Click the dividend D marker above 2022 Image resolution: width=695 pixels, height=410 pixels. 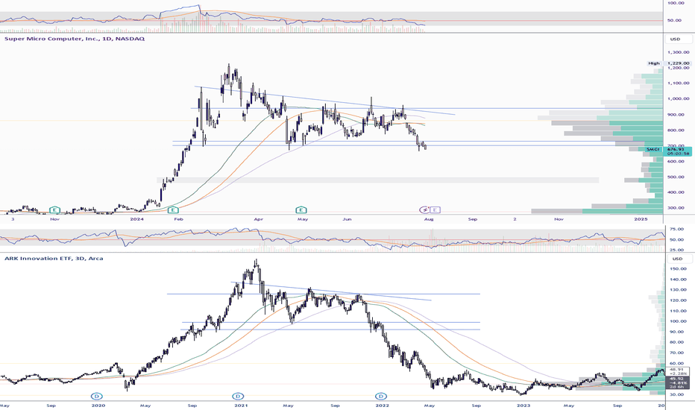[x=380, y=396]
